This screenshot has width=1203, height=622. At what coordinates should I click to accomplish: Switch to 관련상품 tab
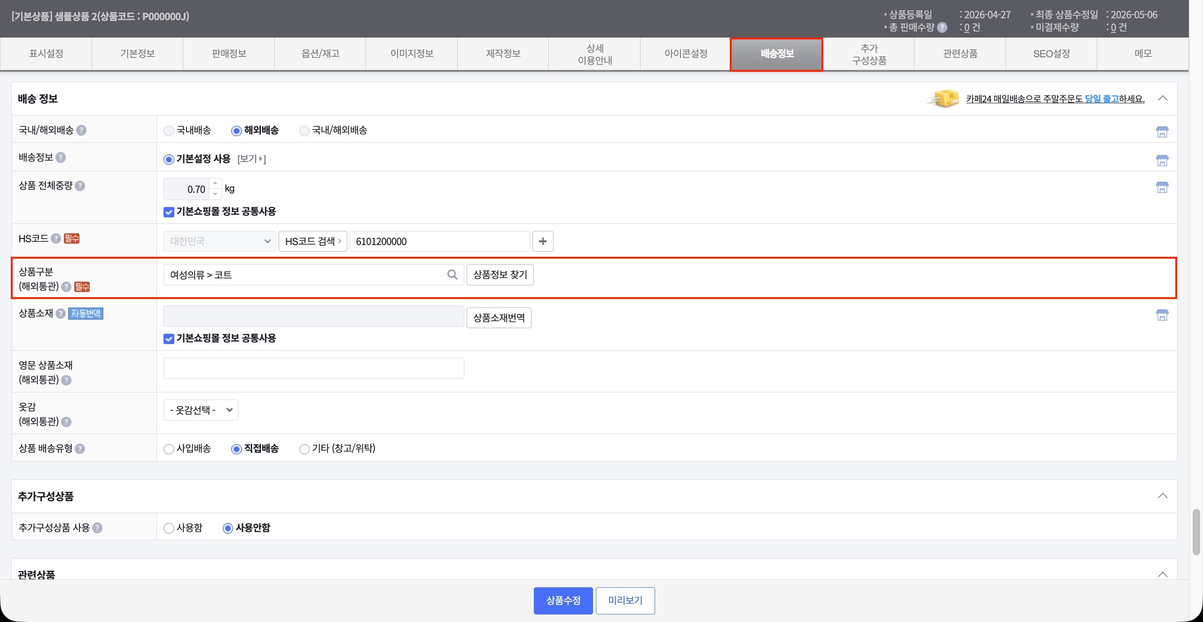[x=960, y=54]
